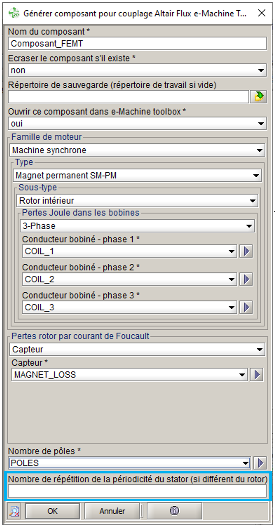The width and height of the screenshot is (275, 527).
Task: Expand the Type dropdown showing Magnet permanent
Action: [x=256, y=176]
